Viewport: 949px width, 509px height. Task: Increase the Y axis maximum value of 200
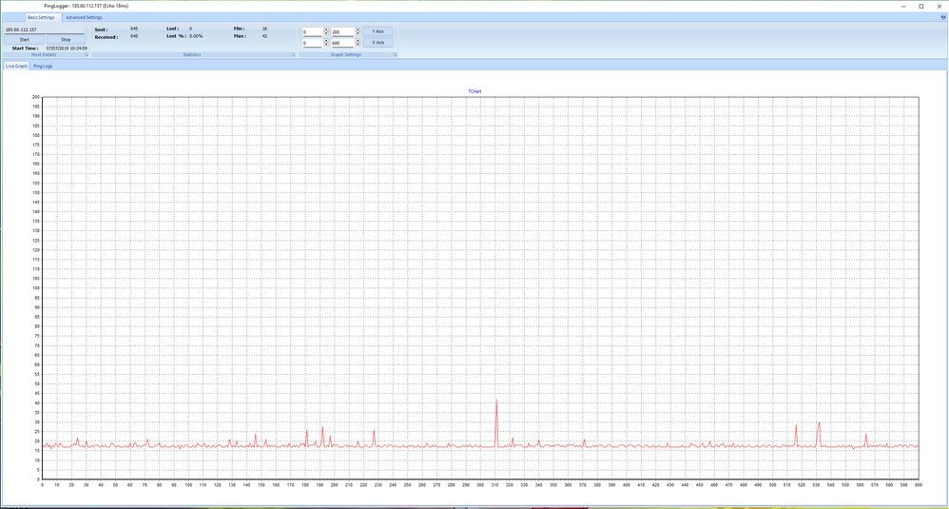(x=358, y=29)
